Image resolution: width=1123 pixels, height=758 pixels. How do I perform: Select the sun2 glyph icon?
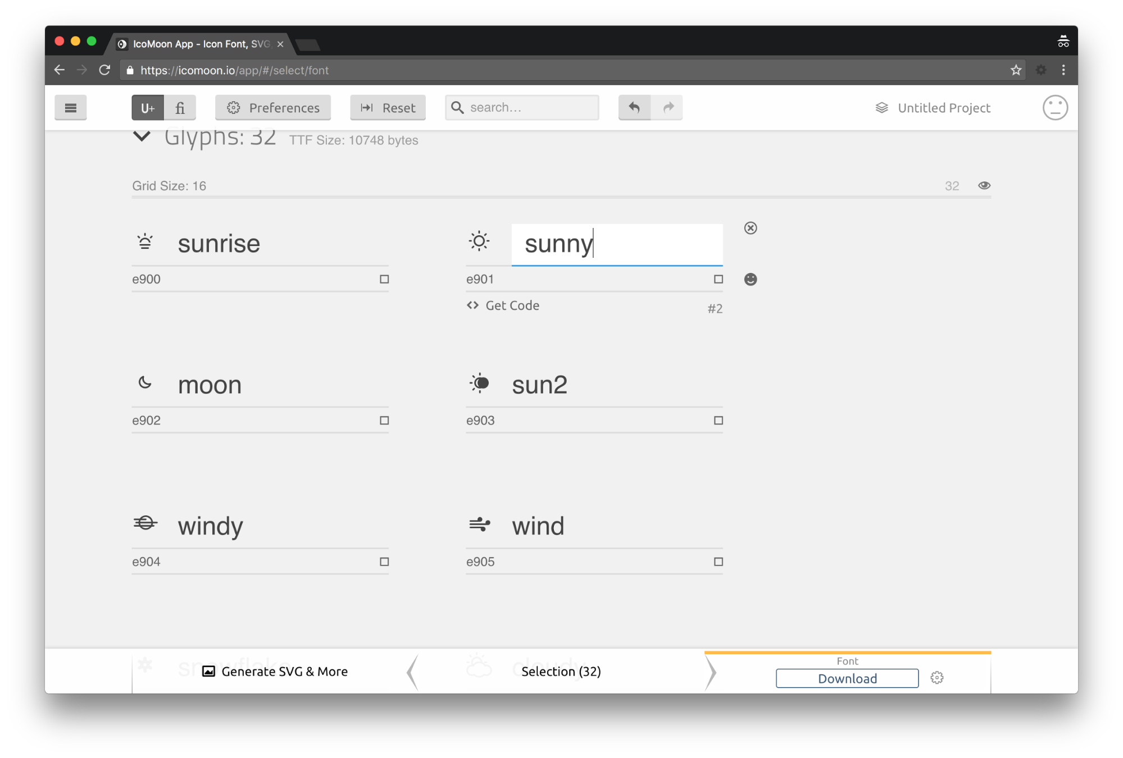point(479,383)
